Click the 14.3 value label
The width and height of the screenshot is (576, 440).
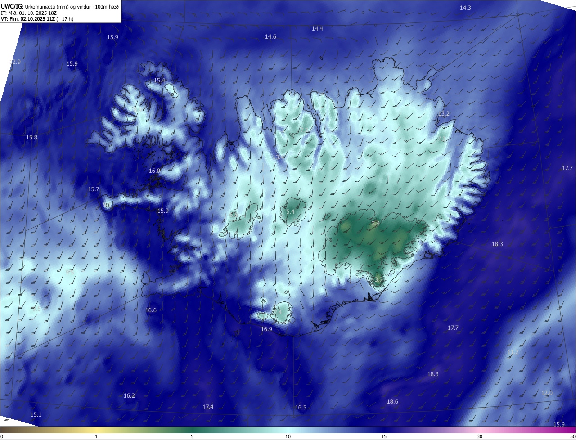point(465,8)
